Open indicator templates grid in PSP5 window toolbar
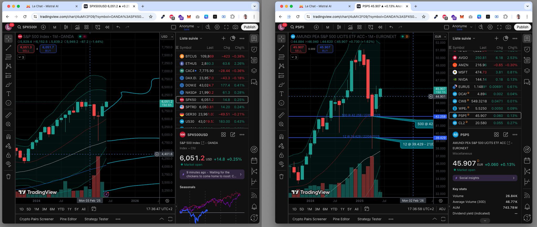Image resolution: width=537 pixels, height=227 pixels. tap(359, 27)
